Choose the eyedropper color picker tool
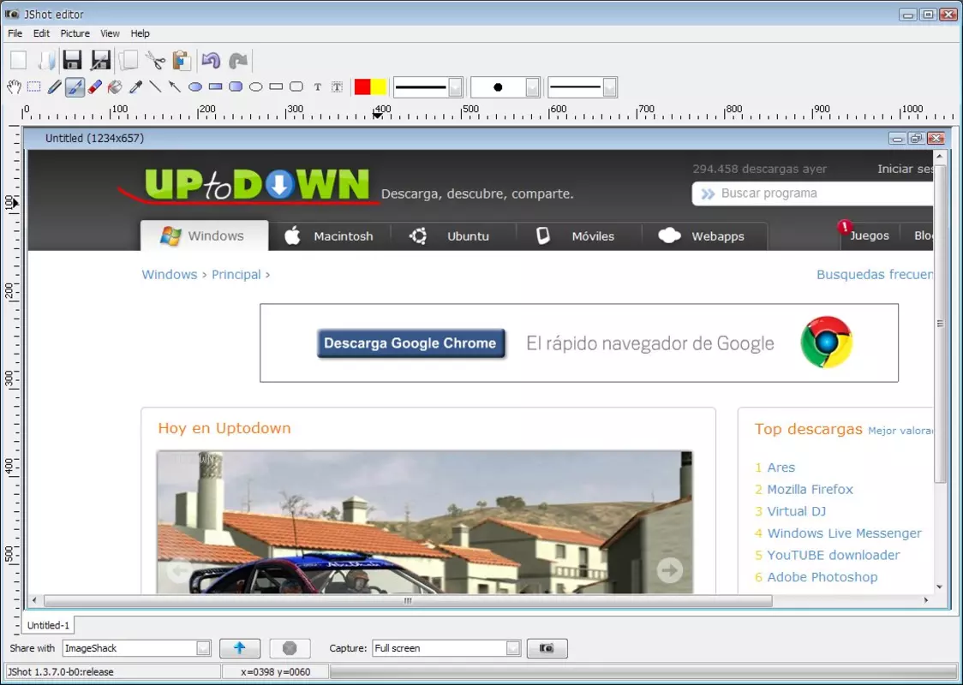 pos(135,87)
